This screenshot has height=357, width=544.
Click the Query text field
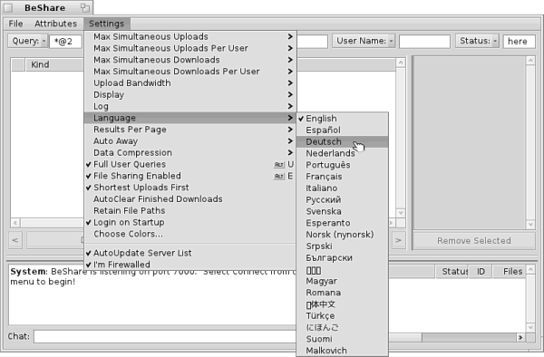pos(66,42)
